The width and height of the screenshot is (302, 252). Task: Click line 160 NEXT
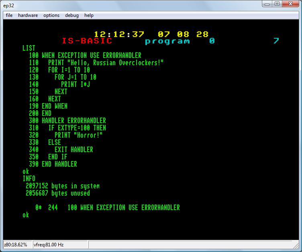(x=45, y=99)
